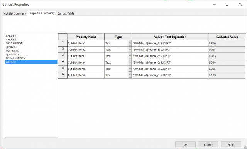Screen dimensions: 247x149
Task: Click the Cut-List-Item4 name cell
Action: pos(86,62)
